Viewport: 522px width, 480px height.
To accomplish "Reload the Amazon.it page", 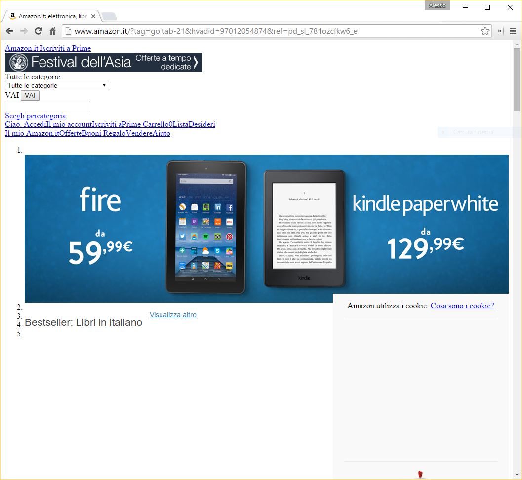I will click(38, 31).
